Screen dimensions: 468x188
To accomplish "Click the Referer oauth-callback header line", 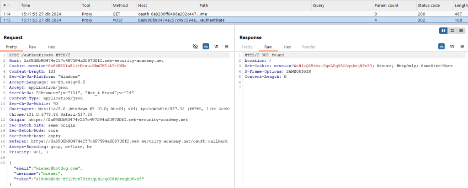I will [118, 141].
